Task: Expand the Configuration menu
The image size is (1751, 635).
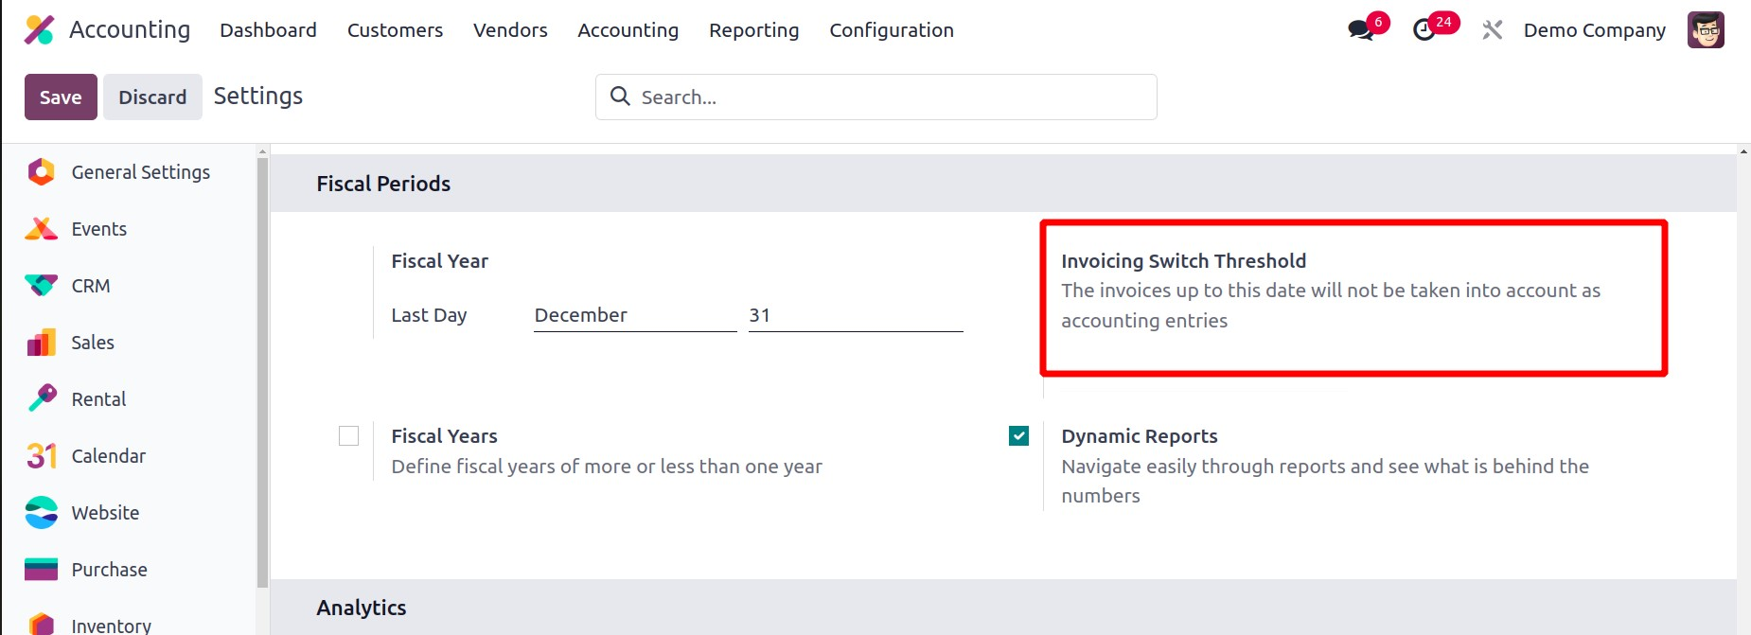Action: coord(891,30)
